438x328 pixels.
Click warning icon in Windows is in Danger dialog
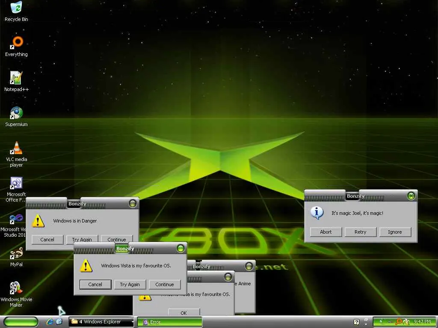point(38,221)
